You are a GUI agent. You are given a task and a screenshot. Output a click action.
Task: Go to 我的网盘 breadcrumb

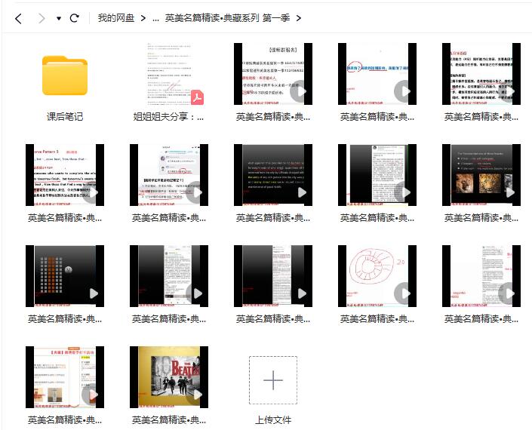point(116,18)
